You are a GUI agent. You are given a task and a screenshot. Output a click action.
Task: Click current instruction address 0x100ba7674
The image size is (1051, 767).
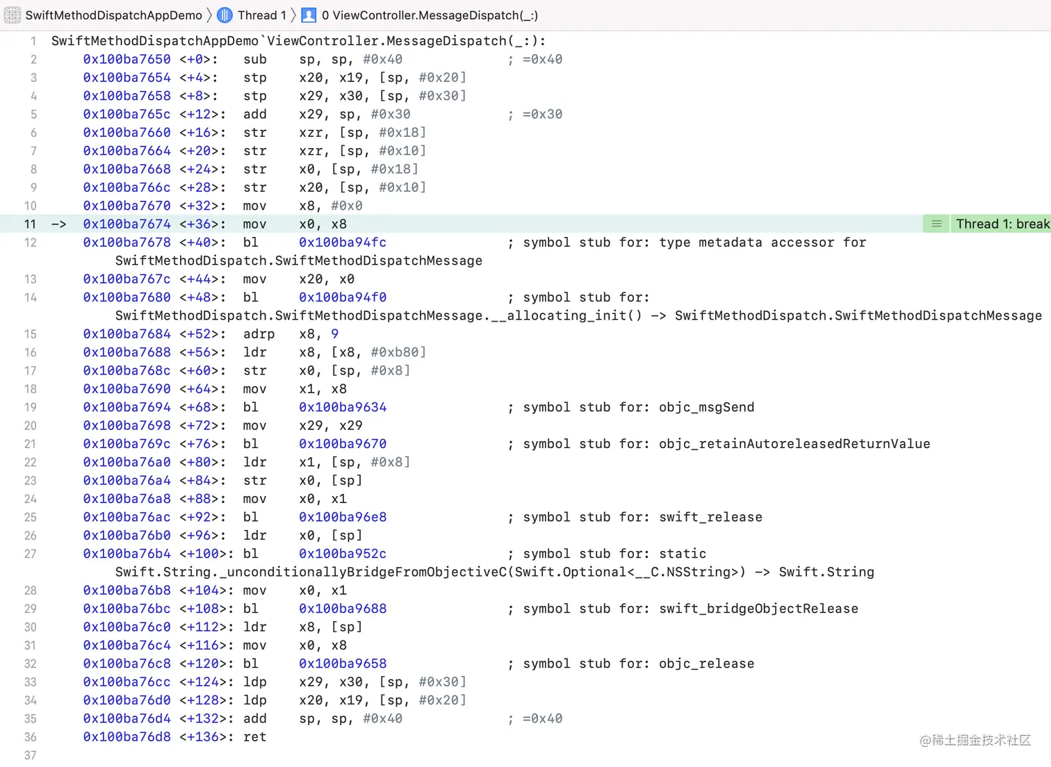(127, 224)
